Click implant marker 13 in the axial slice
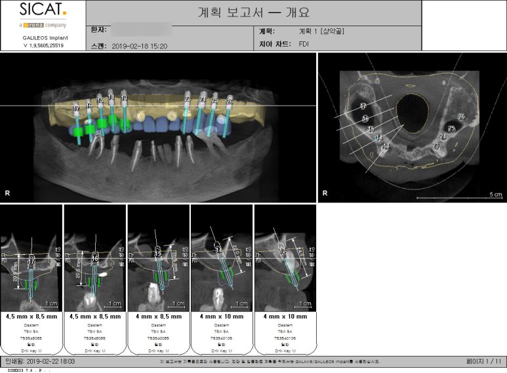The image size is (507, 373). click(x=386, y=147)
